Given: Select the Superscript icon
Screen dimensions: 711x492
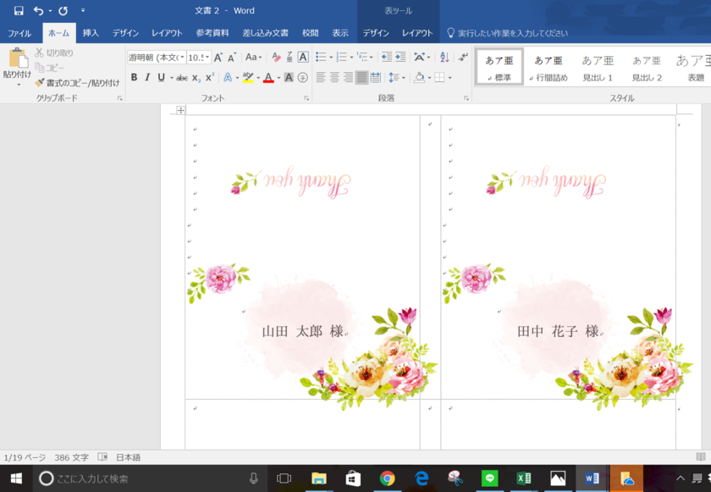Looking at the screenshot, I should point(209,76).
